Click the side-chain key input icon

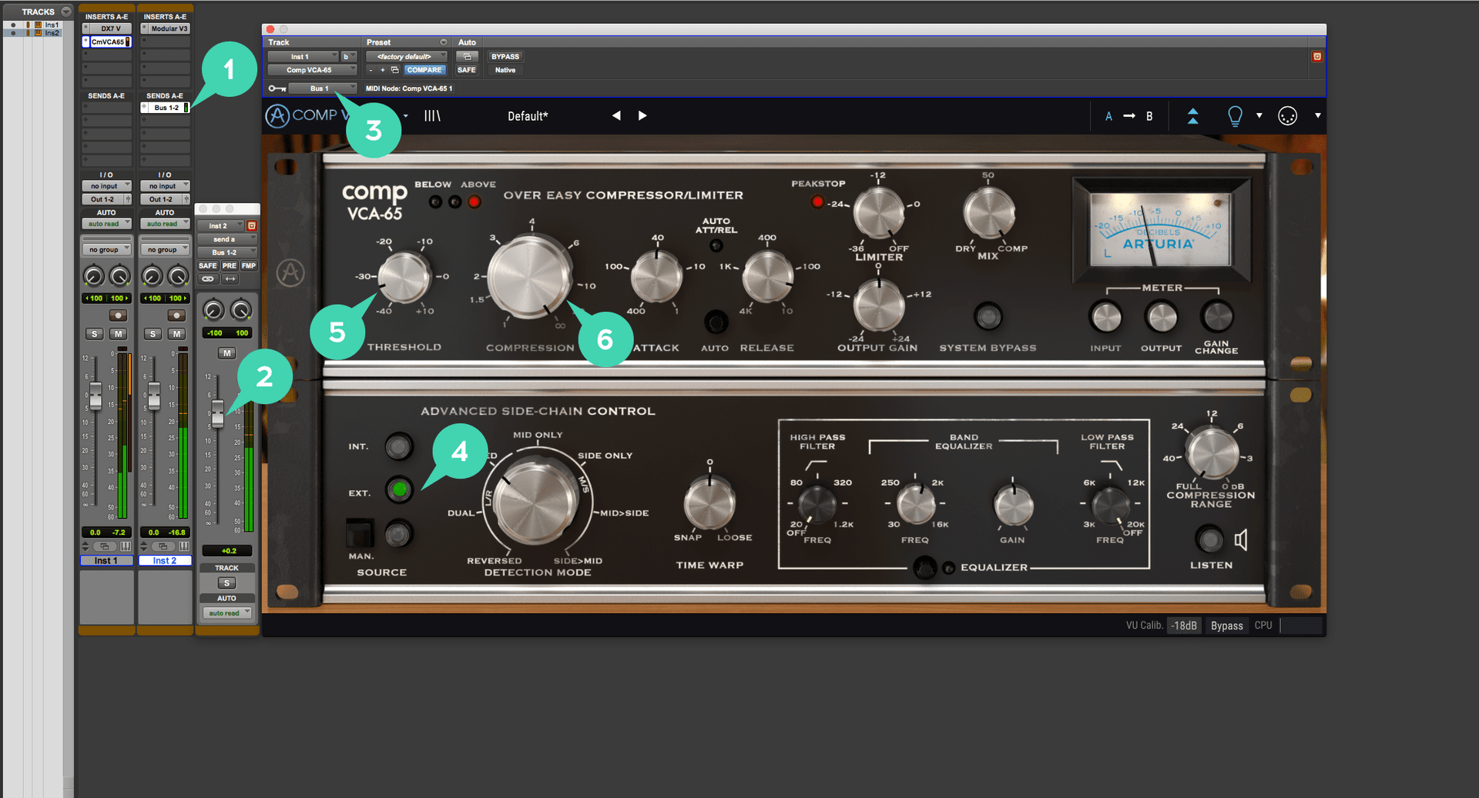click(277, 88)
